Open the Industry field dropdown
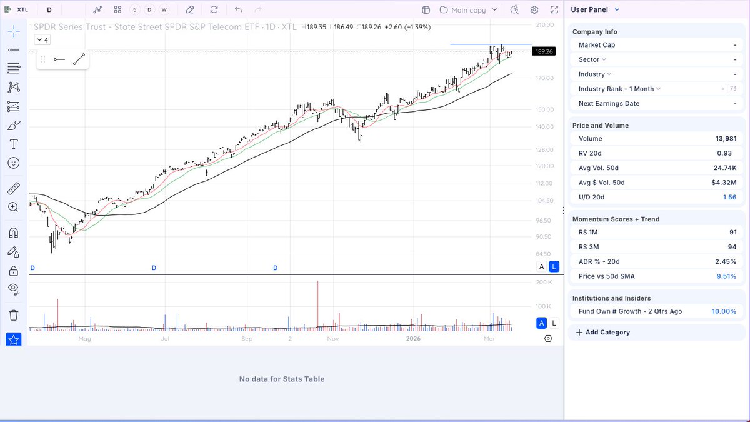 click(596, 74)
